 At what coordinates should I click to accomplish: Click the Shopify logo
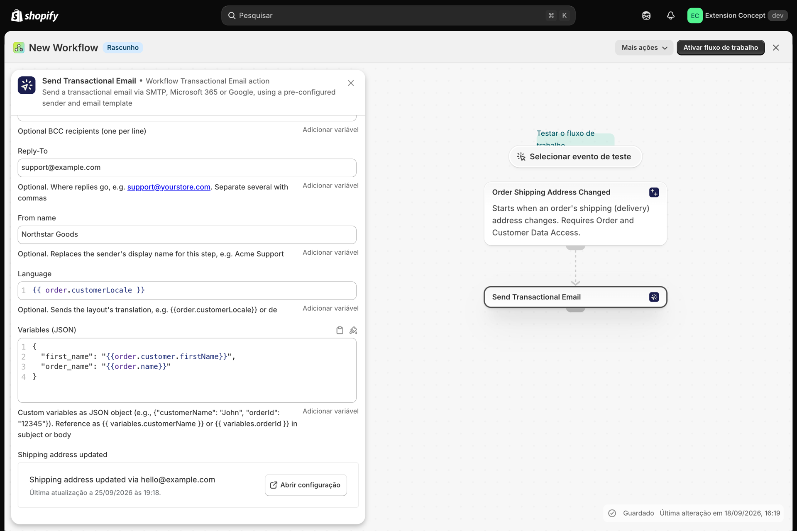[34, 15]
